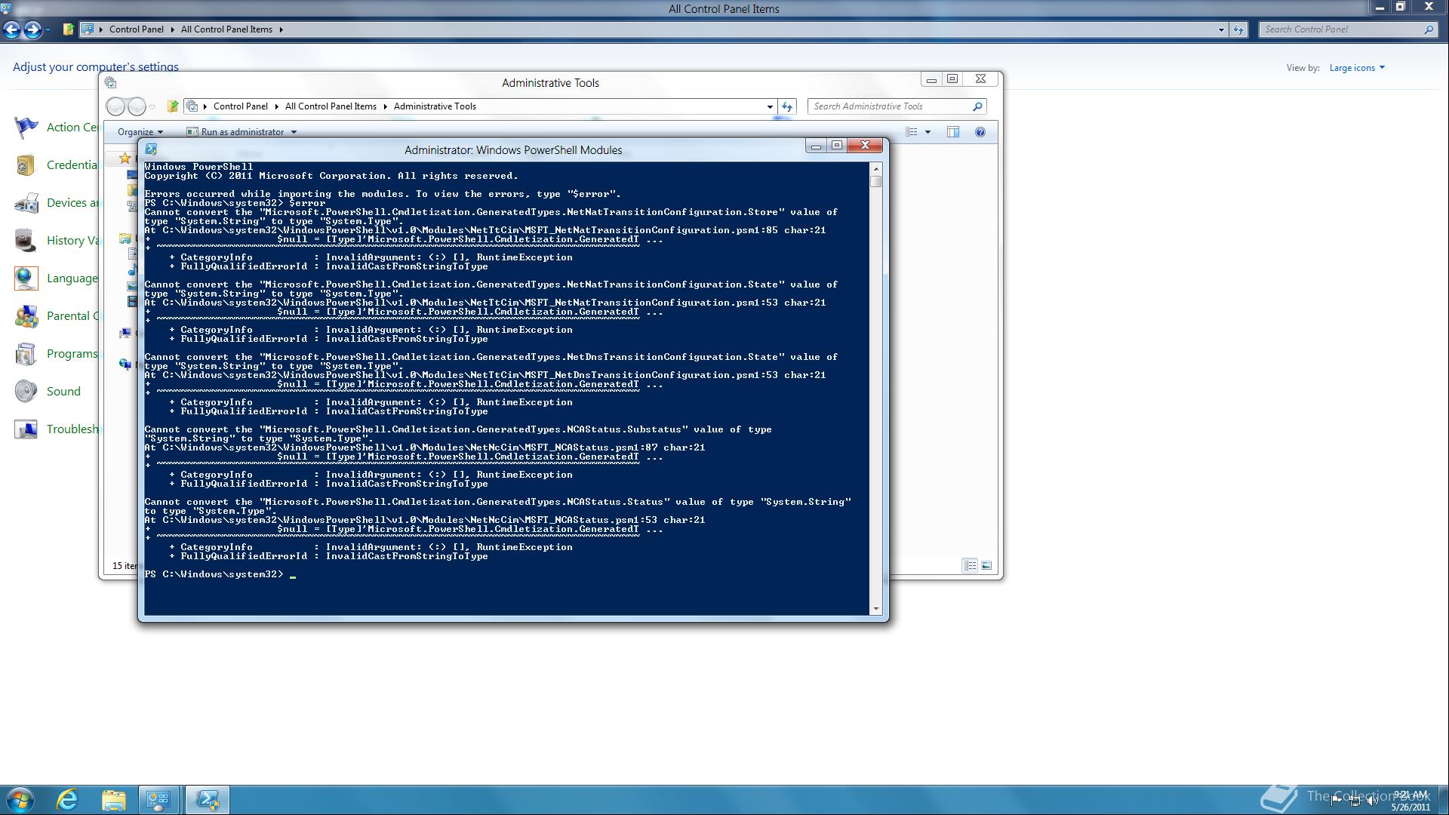Image resolution: width=1449 pixels, height=815 pixels.
Task: Open network tray icon
Action: pos(1355,800)
